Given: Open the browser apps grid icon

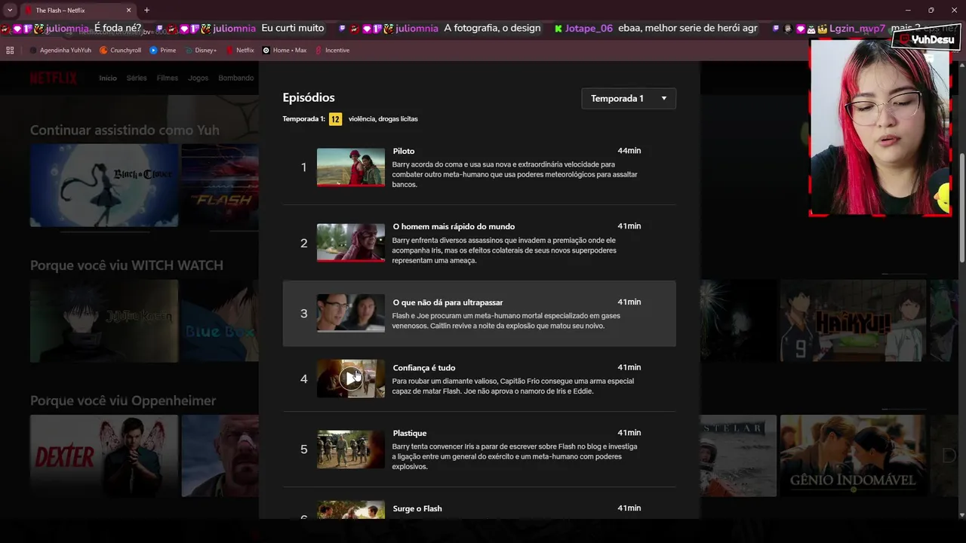Looking at the screenshot, I should 10,51.
